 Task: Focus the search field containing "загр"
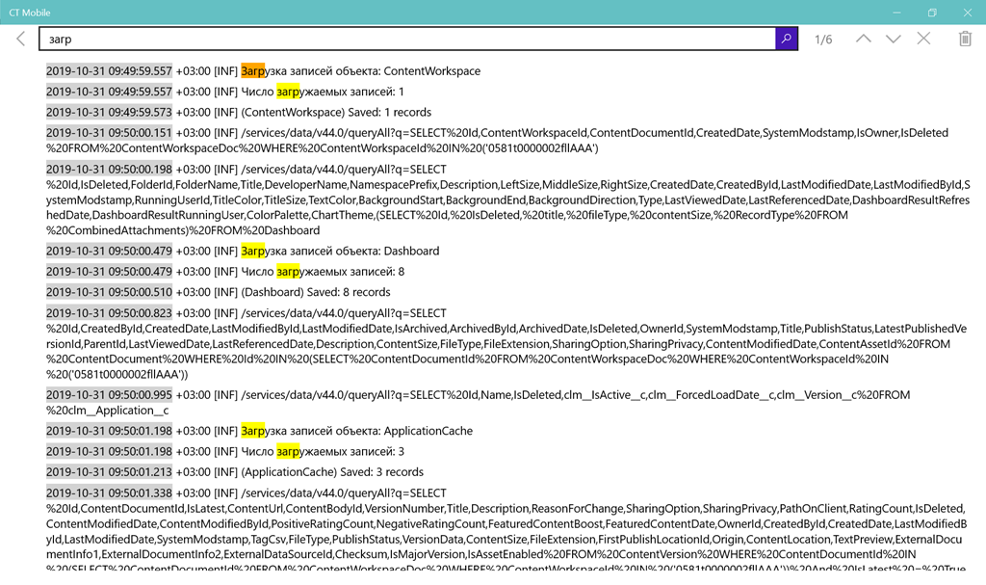click(x=404, y=39)
